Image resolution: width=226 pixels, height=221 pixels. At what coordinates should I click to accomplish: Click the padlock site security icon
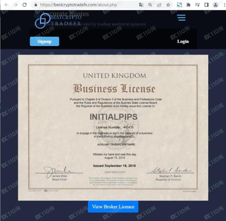pos(36,5)
